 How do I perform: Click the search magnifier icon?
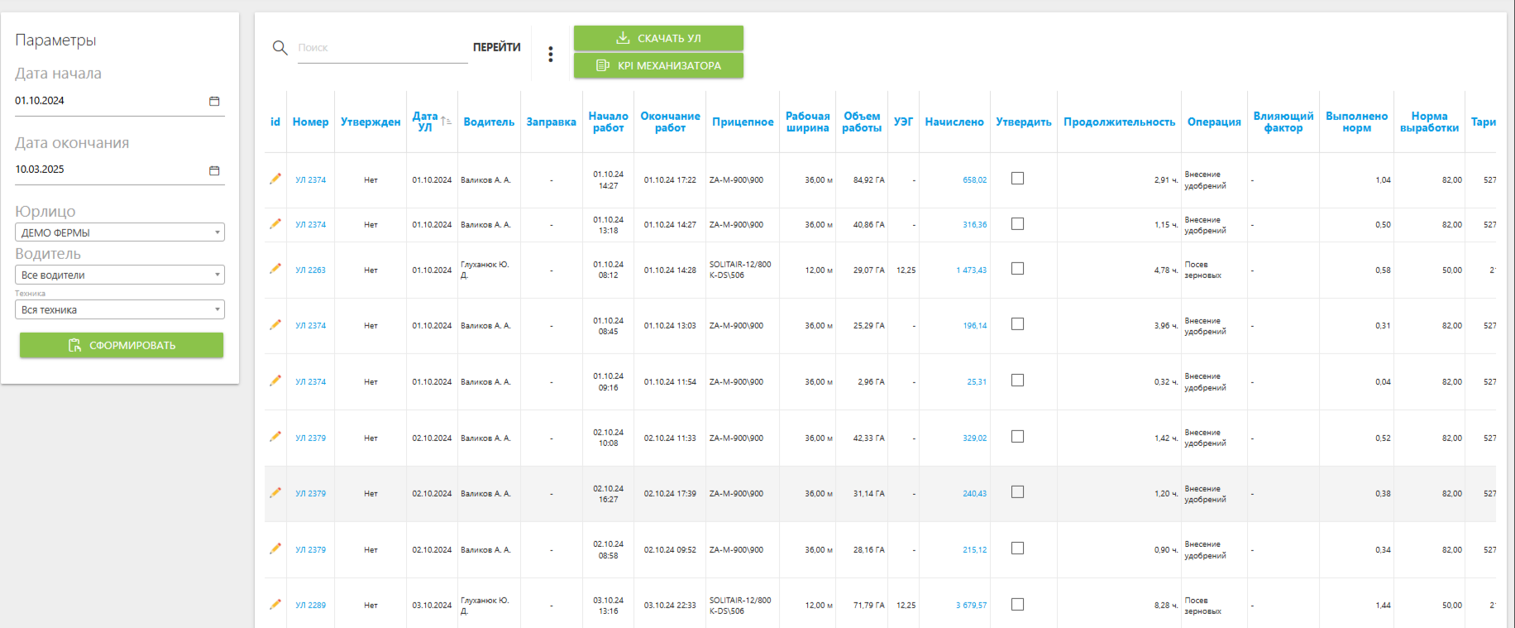tap(280, 48)
